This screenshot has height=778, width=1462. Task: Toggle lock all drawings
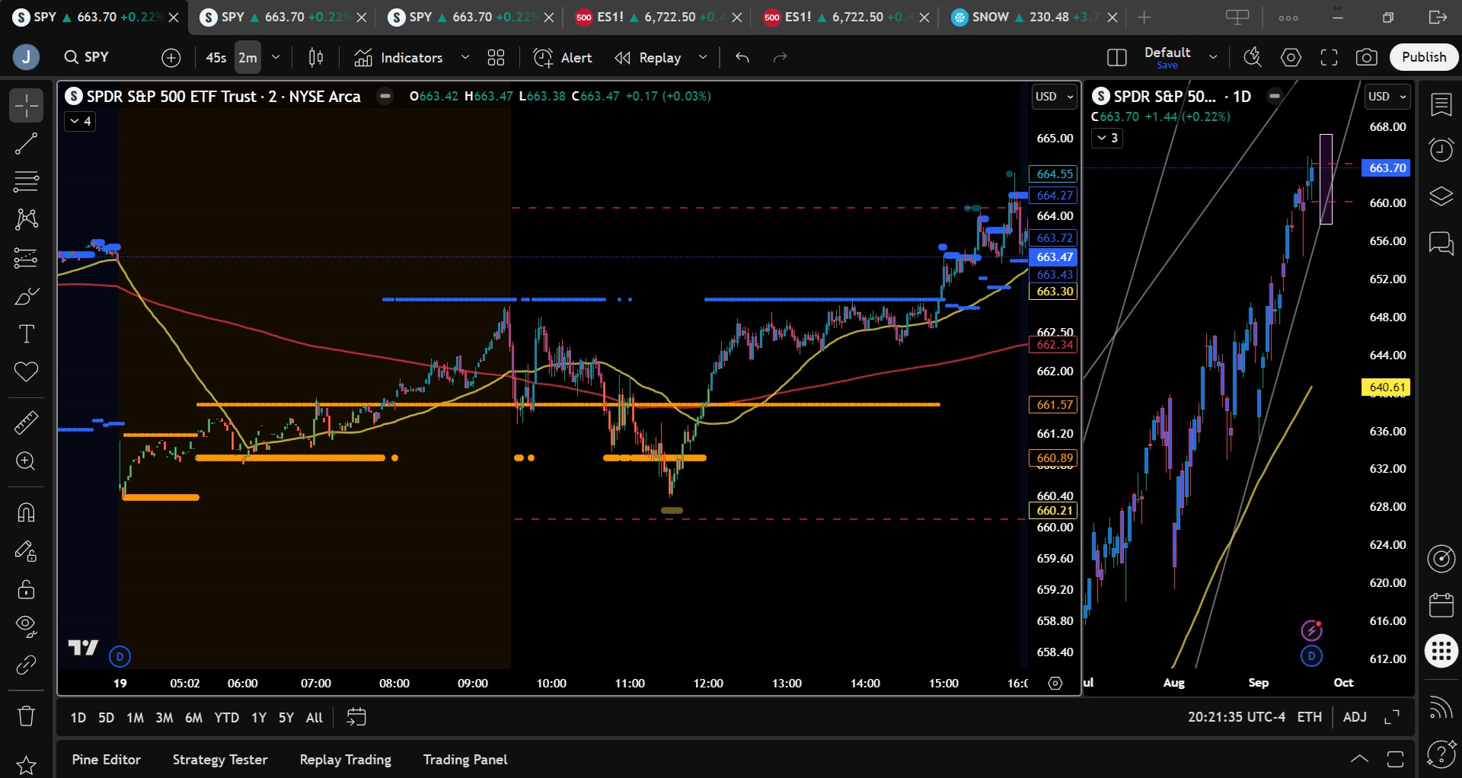point(26,589)
